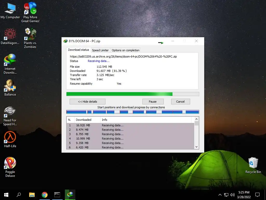Screen dimensions: 266x200
Task: Cancel the DOOM 64 download
Action: pyautogui.click(x=180, y=102)
